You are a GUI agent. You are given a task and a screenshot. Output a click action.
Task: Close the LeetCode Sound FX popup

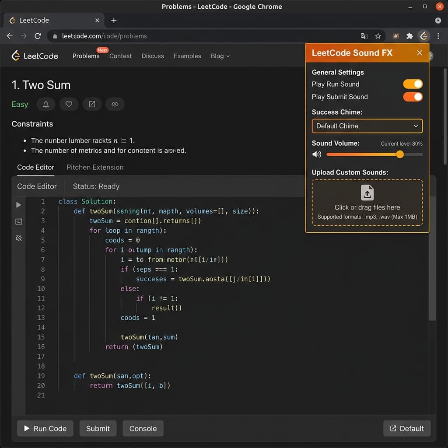coord(420,53)
